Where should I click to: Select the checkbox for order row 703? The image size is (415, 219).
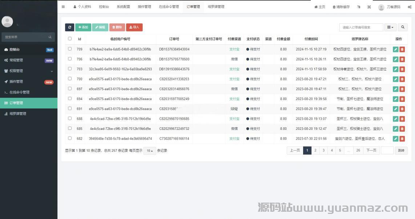click(70, 69)
